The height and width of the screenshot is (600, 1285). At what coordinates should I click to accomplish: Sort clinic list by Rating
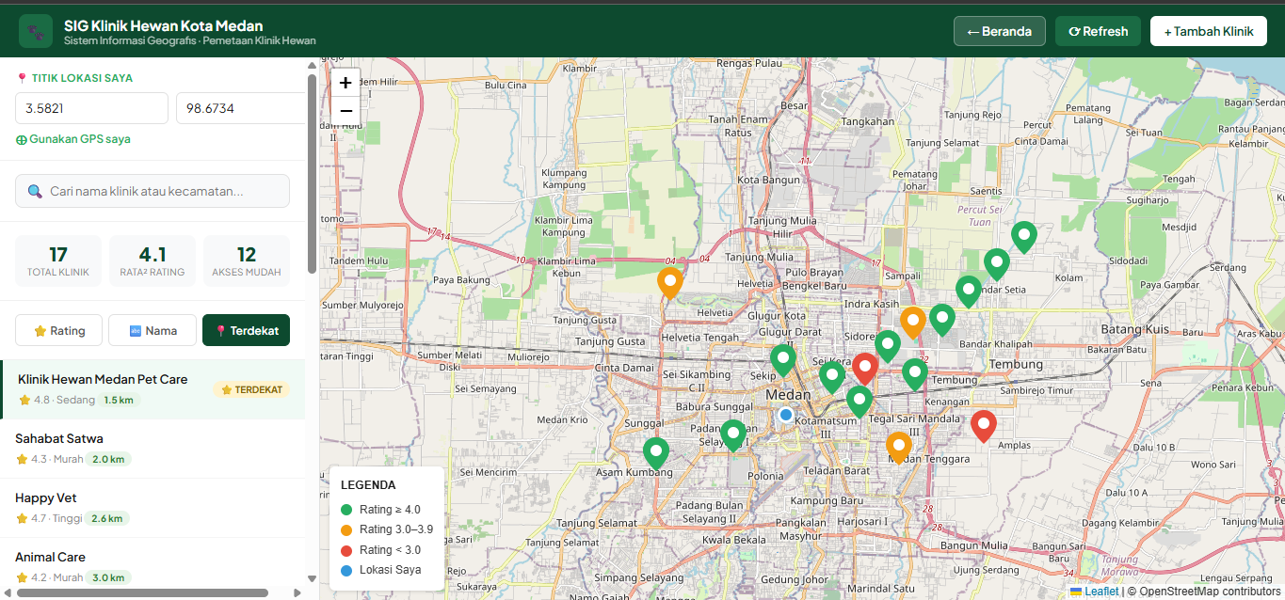click(x=59, y=330)
